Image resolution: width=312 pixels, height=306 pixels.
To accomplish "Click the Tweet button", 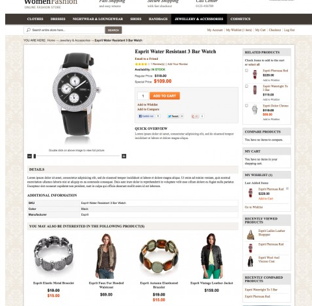I will (173, 116).
